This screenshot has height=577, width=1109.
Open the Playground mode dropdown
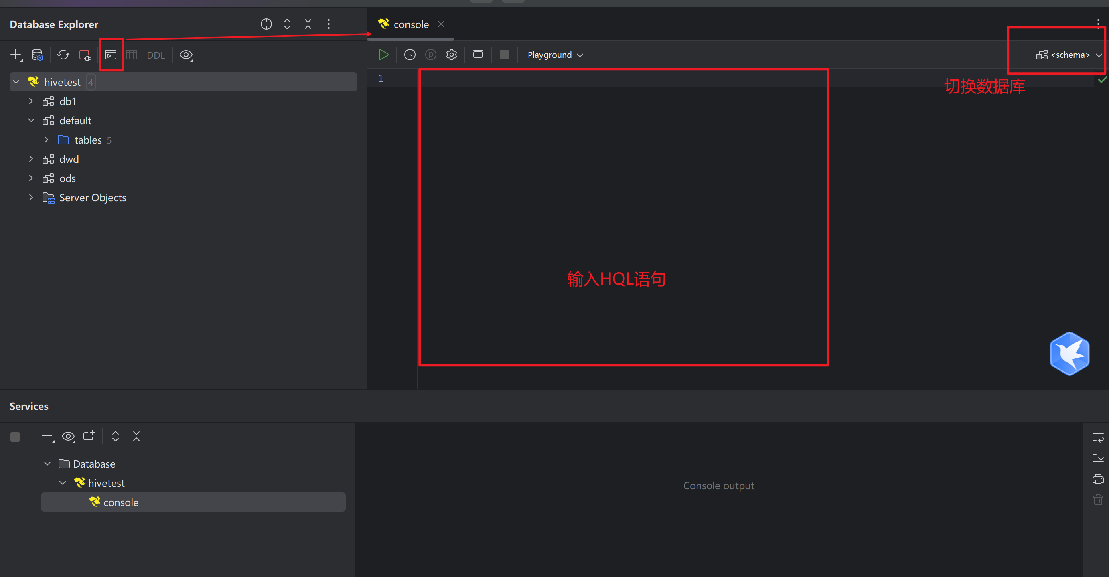tap(555, 55)
